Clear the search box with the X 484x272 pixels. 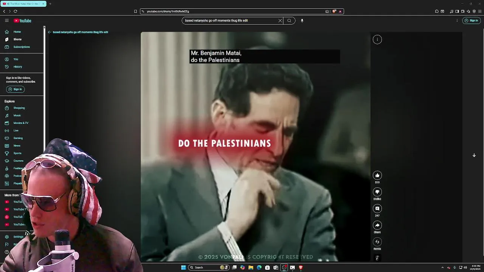[280, 20]
